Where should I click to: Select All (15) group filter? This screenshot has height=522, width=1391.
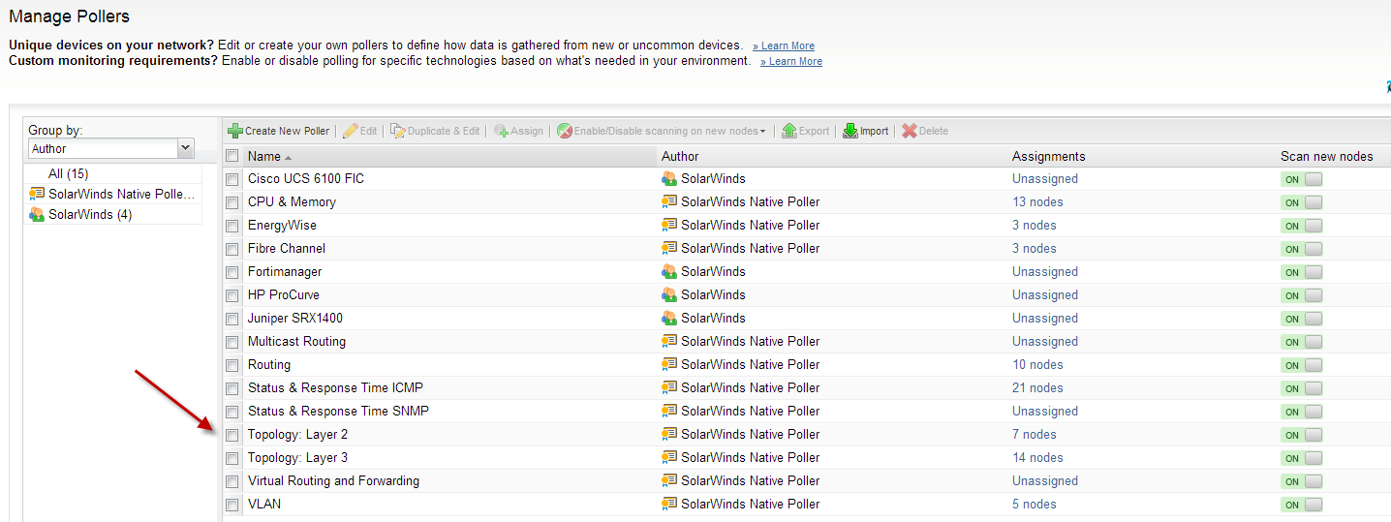pyautogui.click(x=69, y=173)
